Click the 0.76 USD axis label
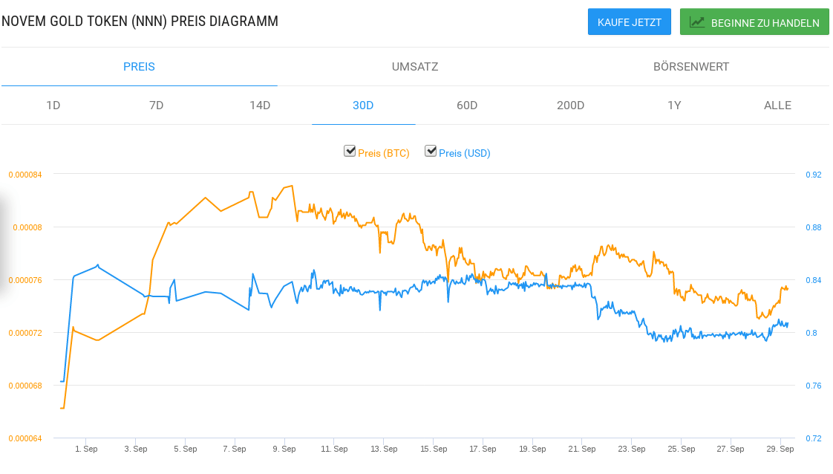833x474 pixels. pos(814,386)
